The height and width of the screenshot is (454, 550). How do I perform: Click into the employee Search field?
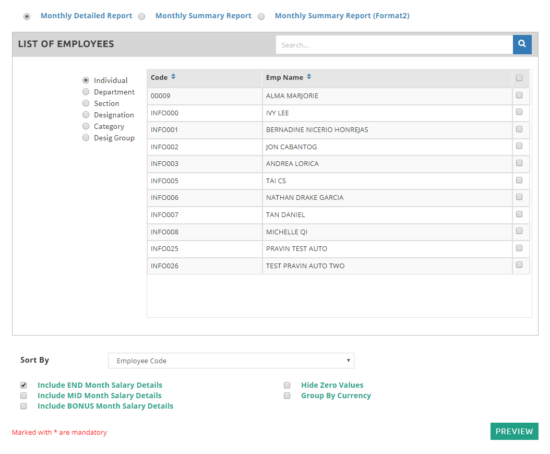(394, 45)
